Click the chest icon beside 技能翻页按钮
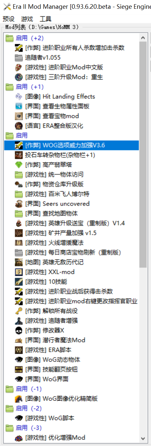 click(x=19, y=369)
